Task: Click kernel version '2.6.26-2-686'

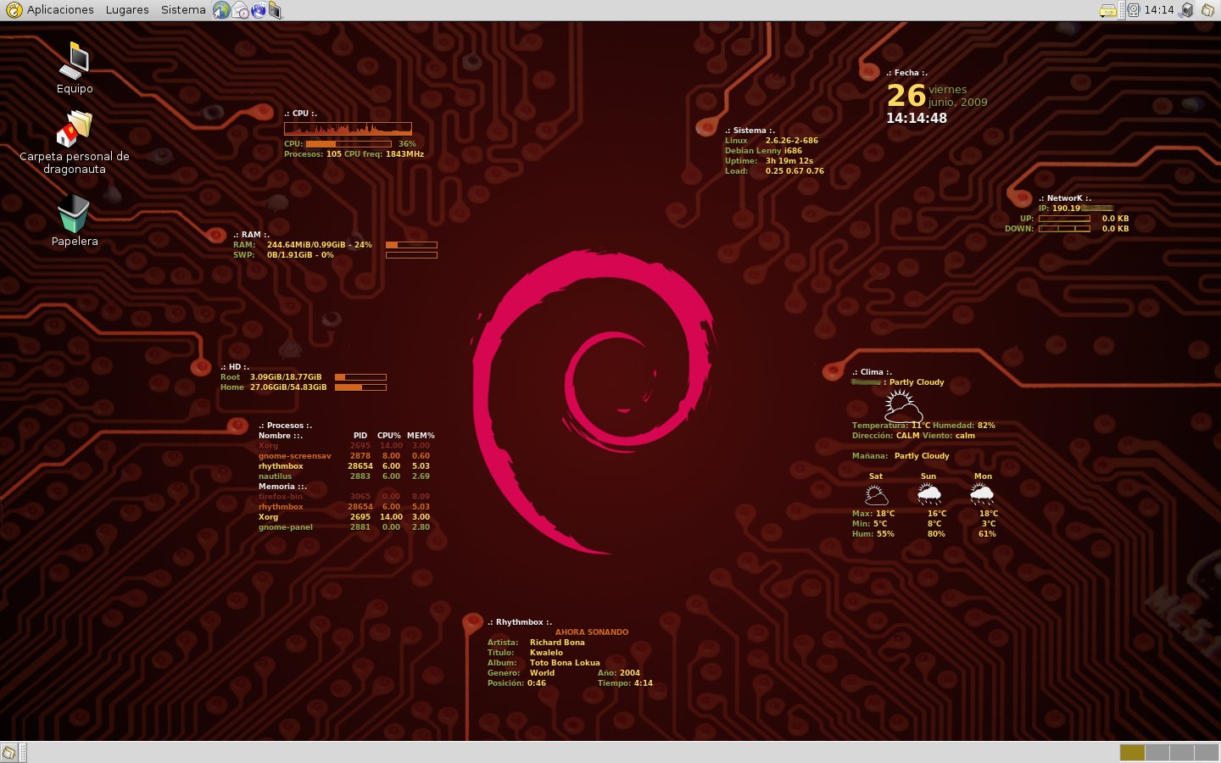Action: (x=792, y=141)
